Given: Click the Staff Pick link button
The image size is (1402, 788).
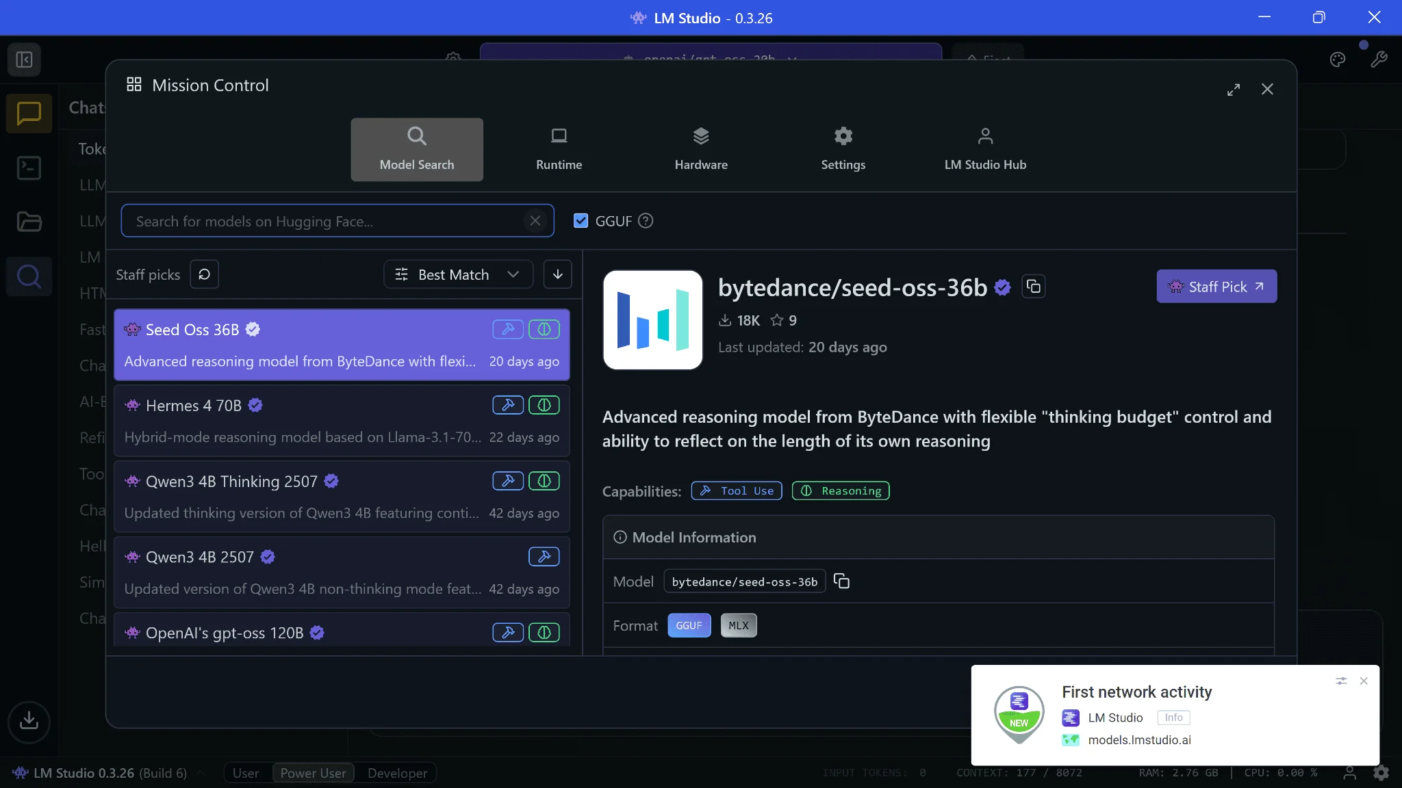Looking at the screenshot, I should [1216, 287].
